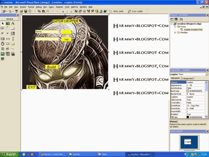Select the Frame control tool
The width and height of the screenshot is (209, 157).
pyautogui.click(x=8, y=29)
